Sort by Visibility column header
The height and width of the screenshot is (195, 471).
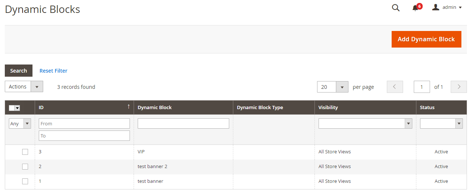328,108
